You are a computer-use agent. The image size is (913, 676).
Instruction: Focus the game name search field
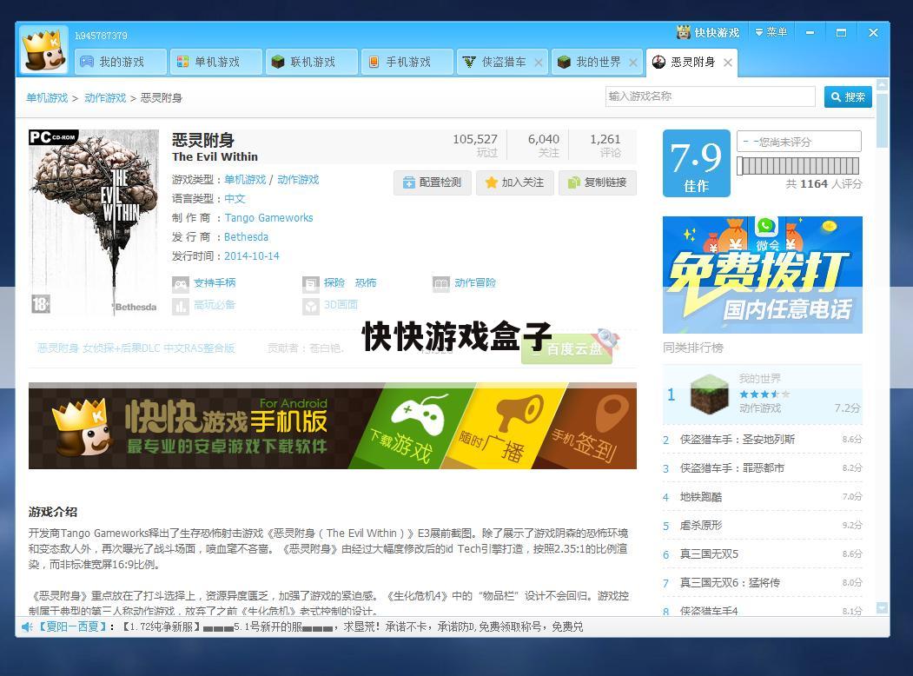(x=710, y=96)
